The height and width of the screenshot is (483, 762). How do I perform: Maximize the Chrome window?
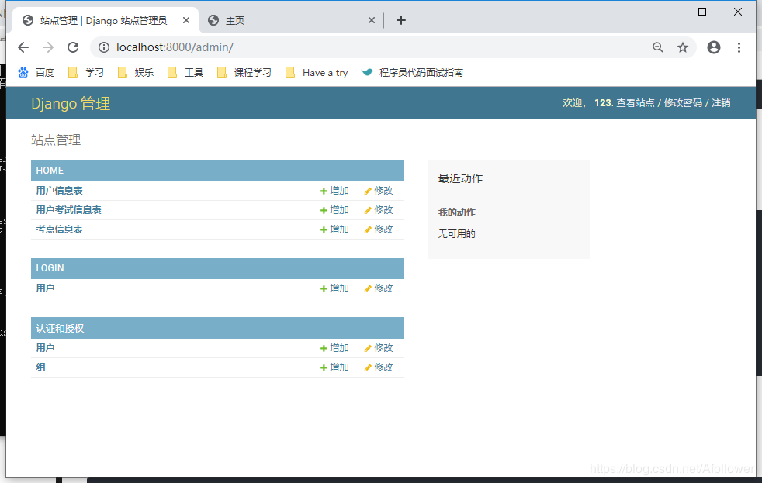click(701, 12)
